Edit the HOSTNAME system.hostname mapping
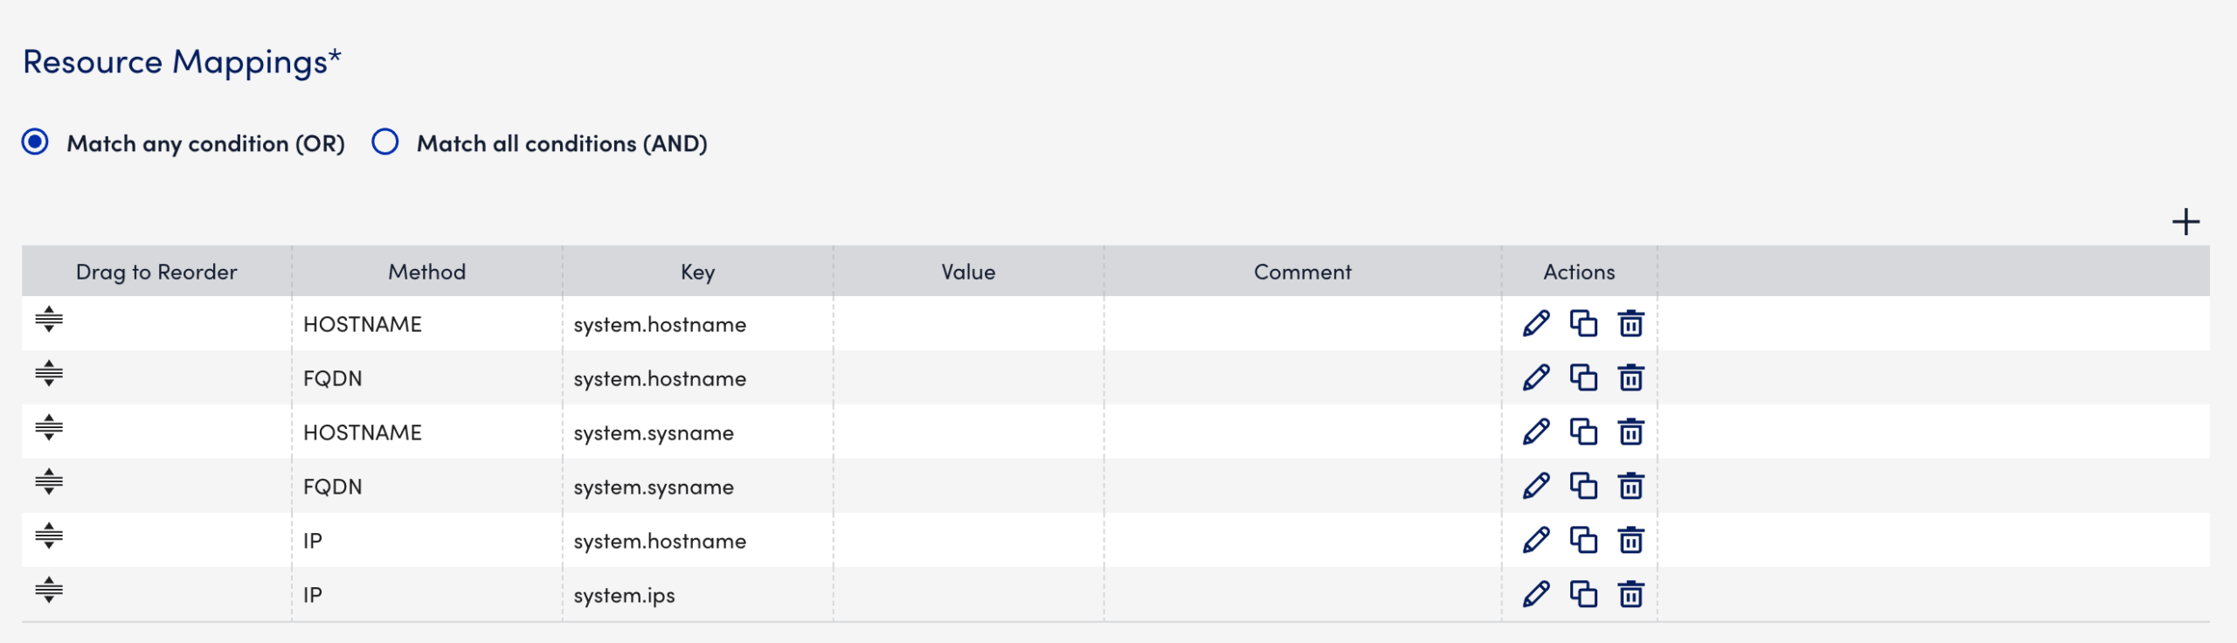The width and height of the screenshot is (2237, 643). (1534, 324)
